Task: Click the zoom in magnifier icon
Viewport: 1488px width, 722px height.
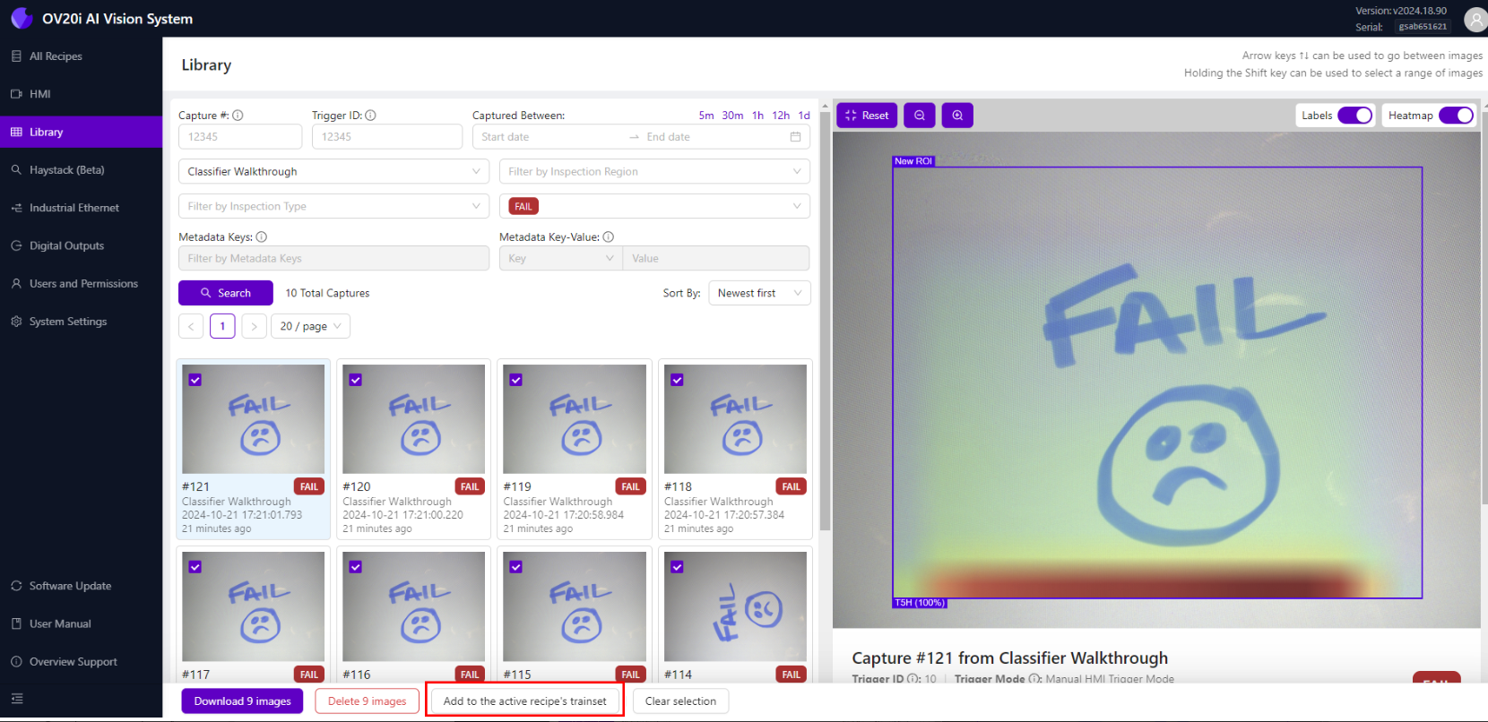Action: pos(957,116)
